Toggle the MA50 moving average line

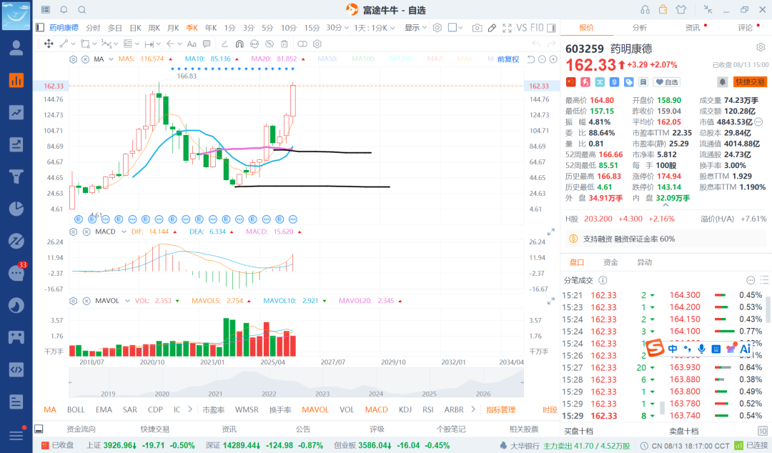click(x=327, y=59)
